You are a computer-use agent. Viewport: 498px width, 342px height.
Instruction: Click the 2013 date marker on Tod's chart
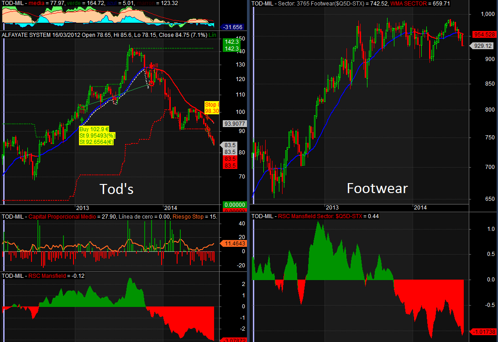point(82,207)
